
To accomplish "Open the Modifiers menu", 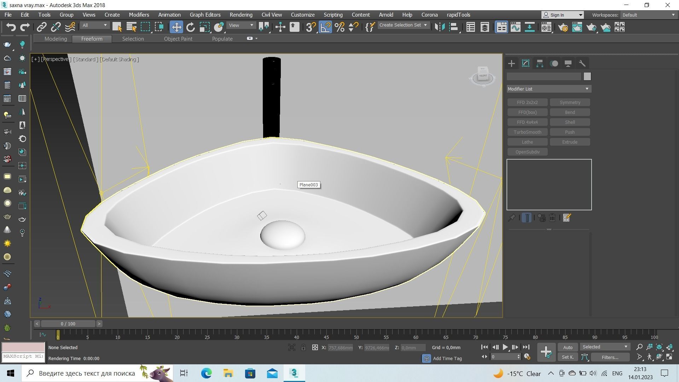I will (x=139, y=15).
